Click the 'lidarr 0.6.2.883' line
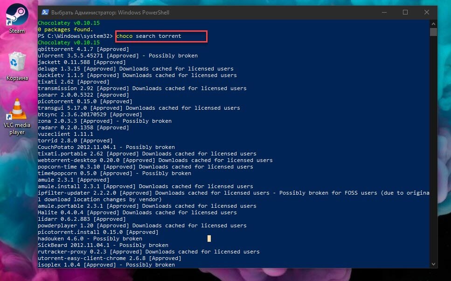Viewport: 451px width, 281px height. pos(82,219)
